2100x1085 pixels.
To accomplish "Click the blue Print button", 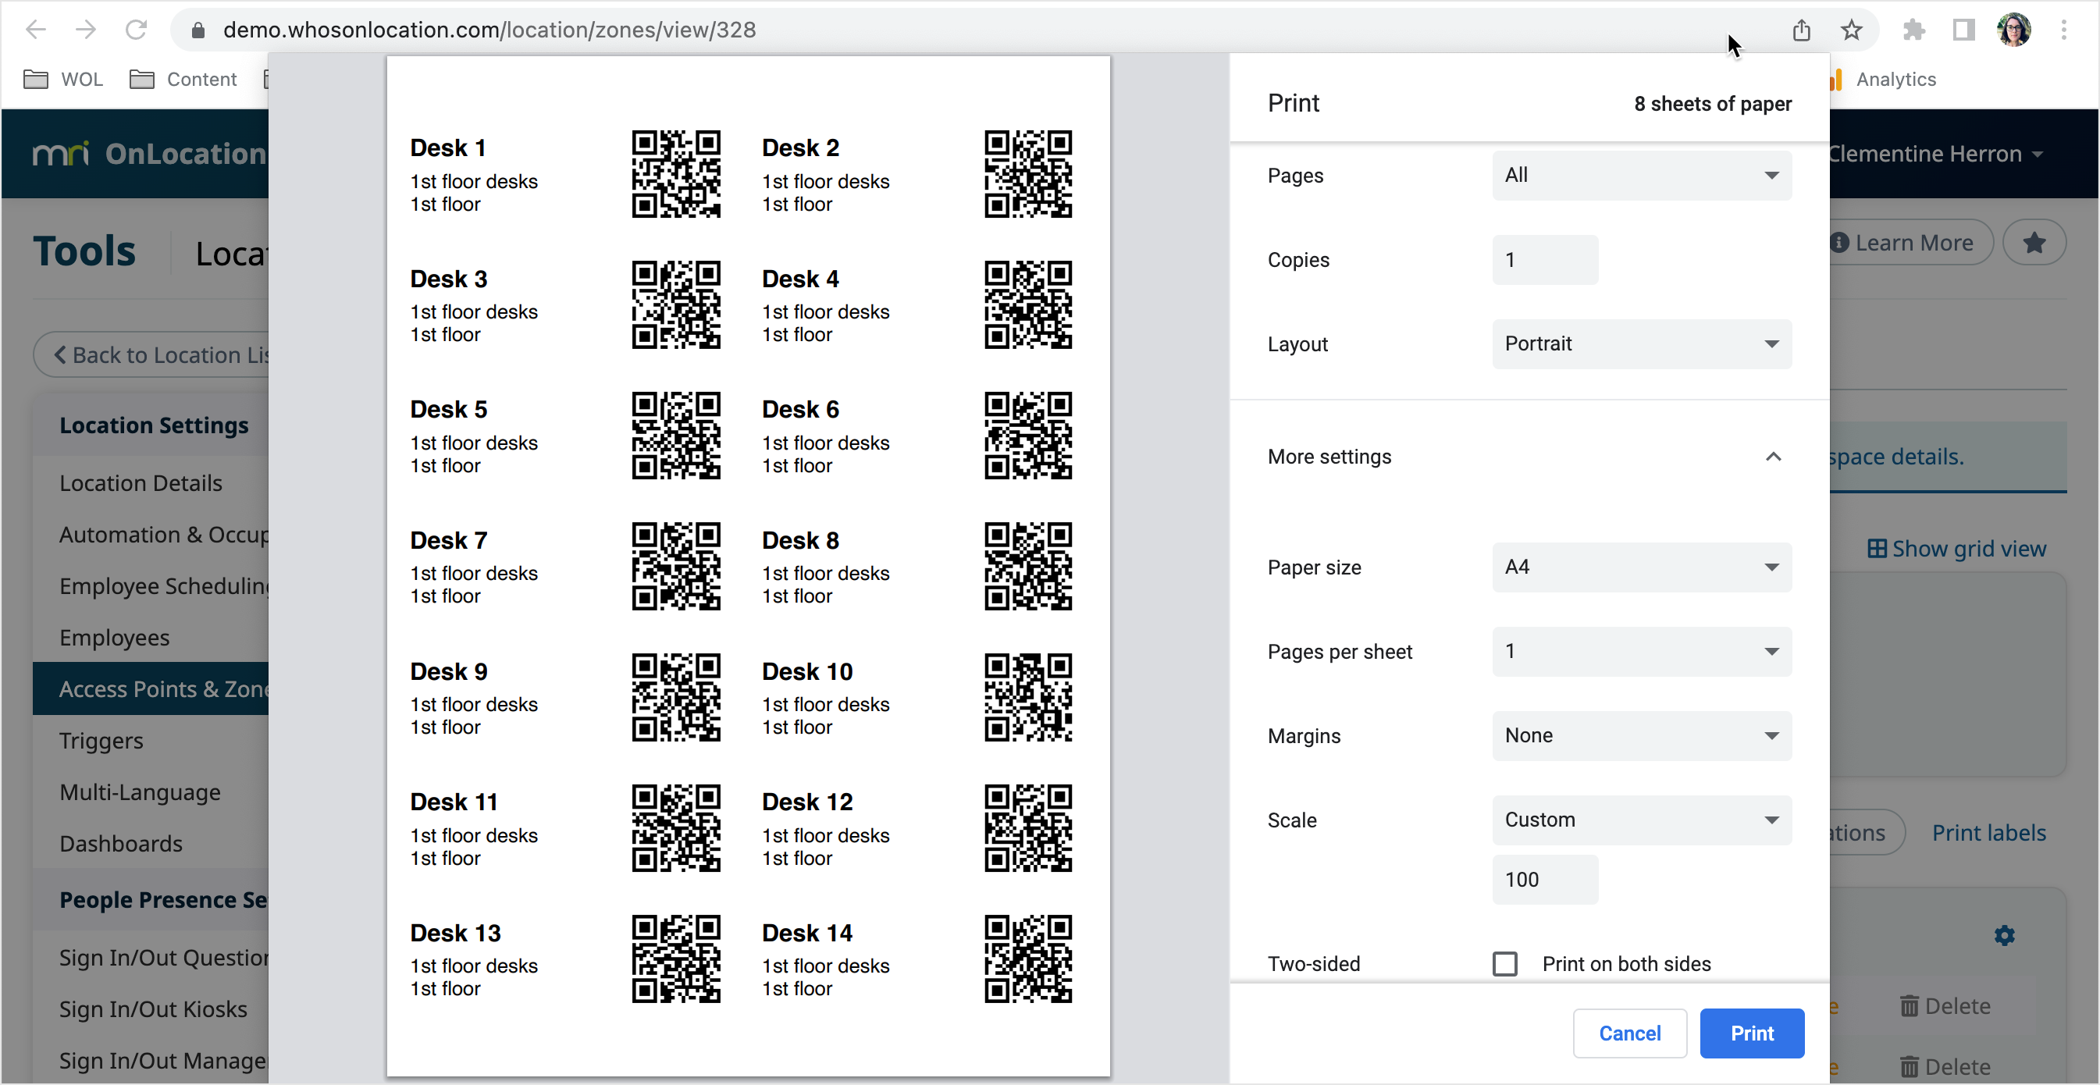I will coord(1752,1033).
